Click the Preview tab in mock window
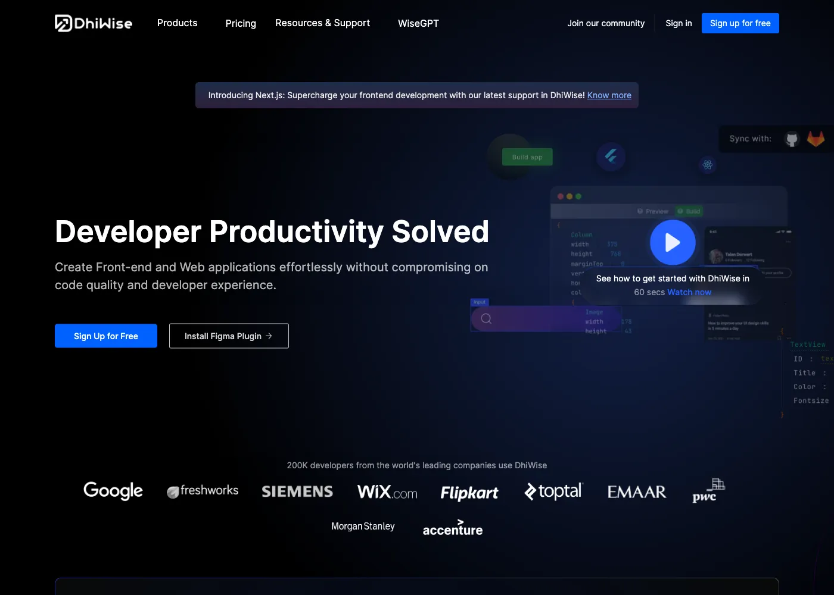The height and width of the screenshot is (595, 834). (x=653, y=211)
